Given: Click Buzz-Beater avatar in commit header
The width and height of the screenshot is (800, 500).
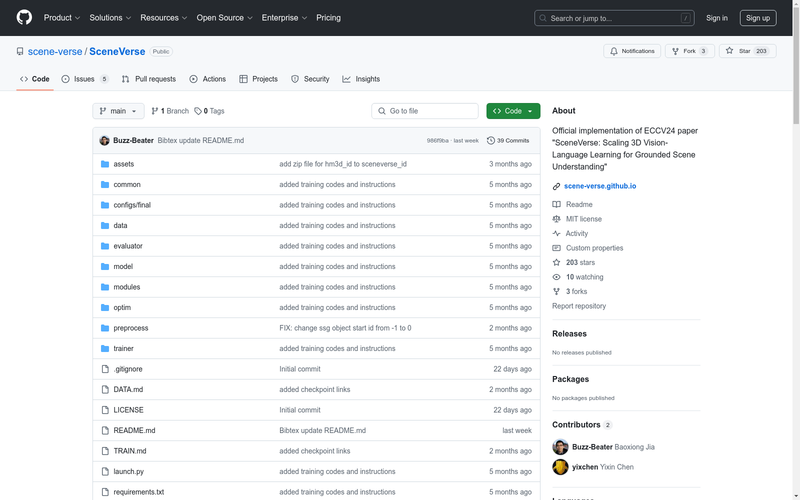Looking at the screenshot, I should (x=104, y=140).
